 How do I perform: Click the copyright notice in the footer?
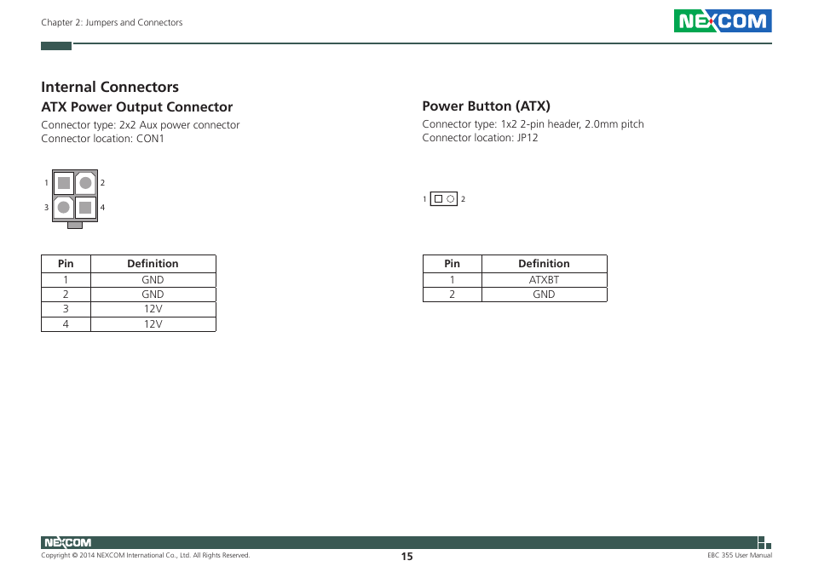pos(145,556)
